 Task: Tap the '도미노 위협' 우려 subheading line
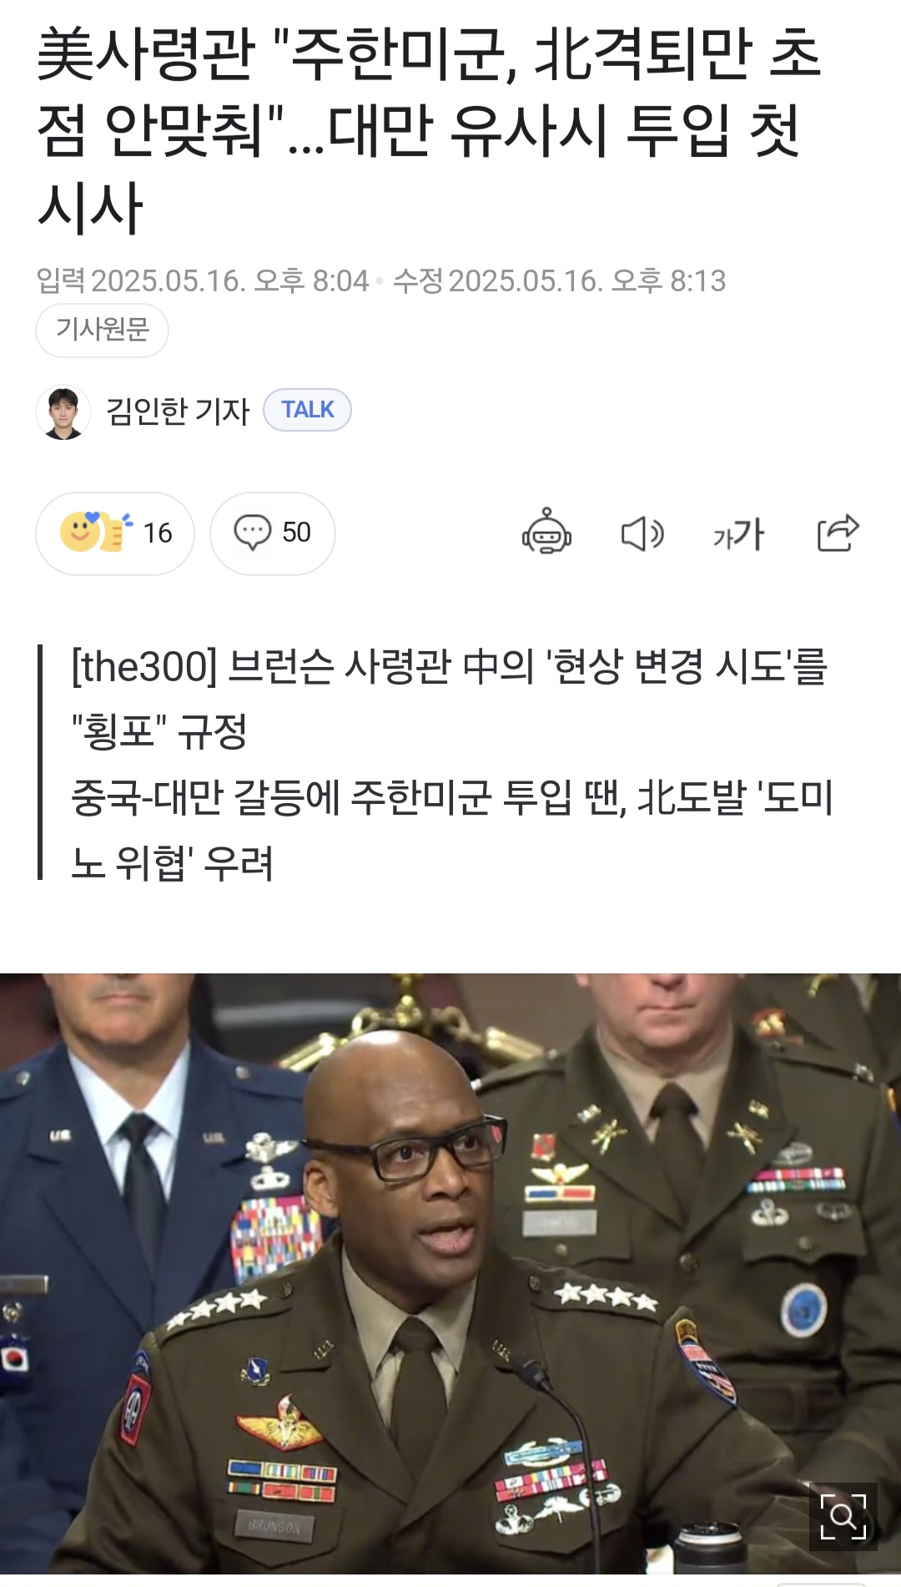(x=452, y=830)
